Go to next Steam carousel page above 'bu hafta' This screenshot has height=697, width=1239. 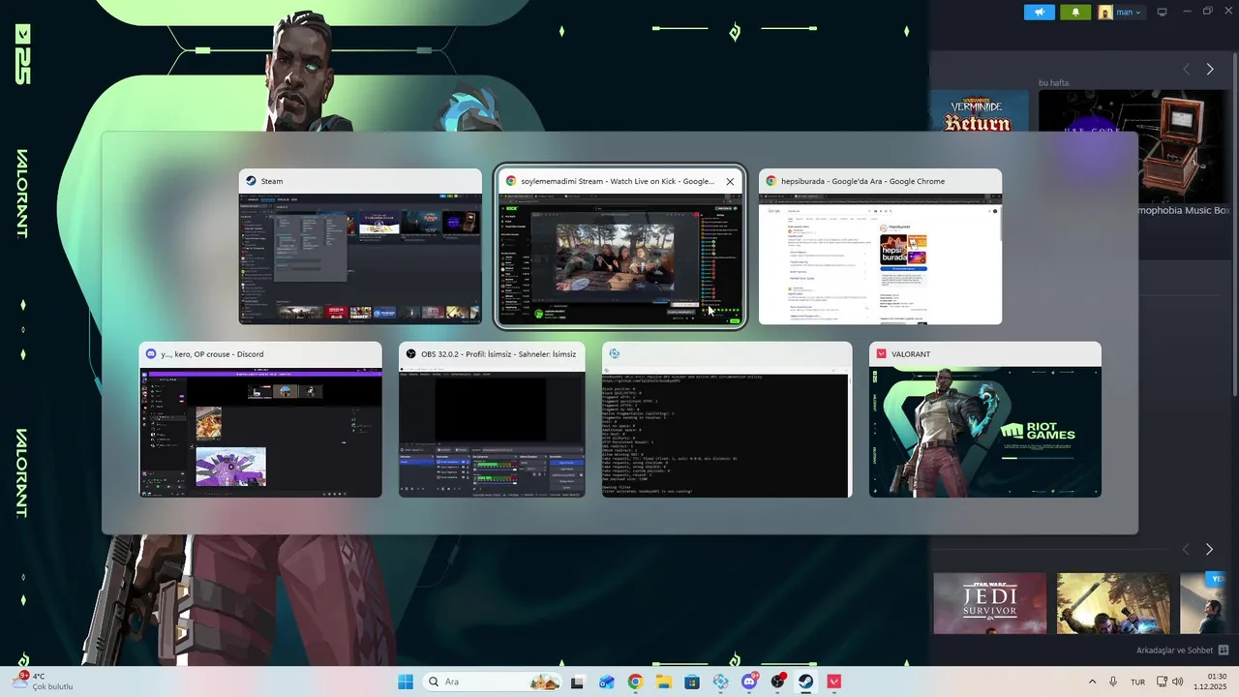(1210, 69)
